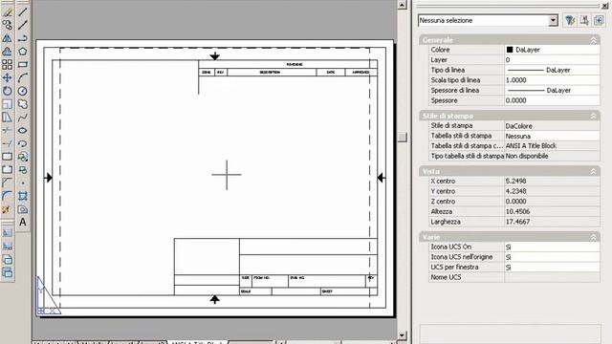Click the Spessore di linea DaLayer value

coord(552,91)
